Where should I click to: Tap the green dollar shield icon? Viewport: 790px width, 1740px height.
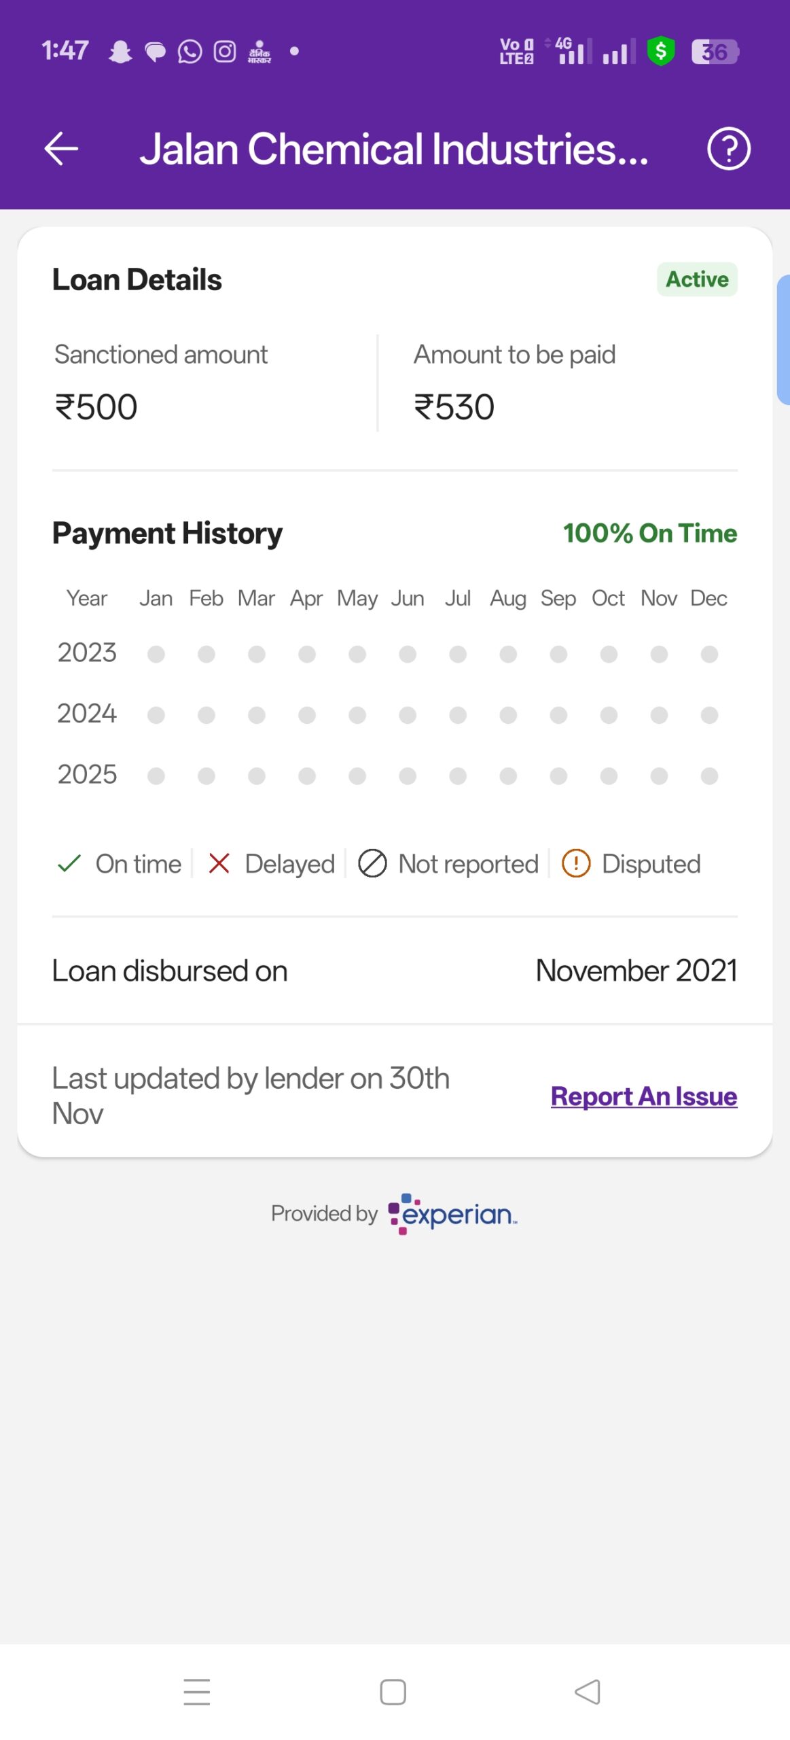coord(660,51)
